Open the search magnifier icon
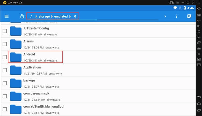202x116 pixels. 189,16
